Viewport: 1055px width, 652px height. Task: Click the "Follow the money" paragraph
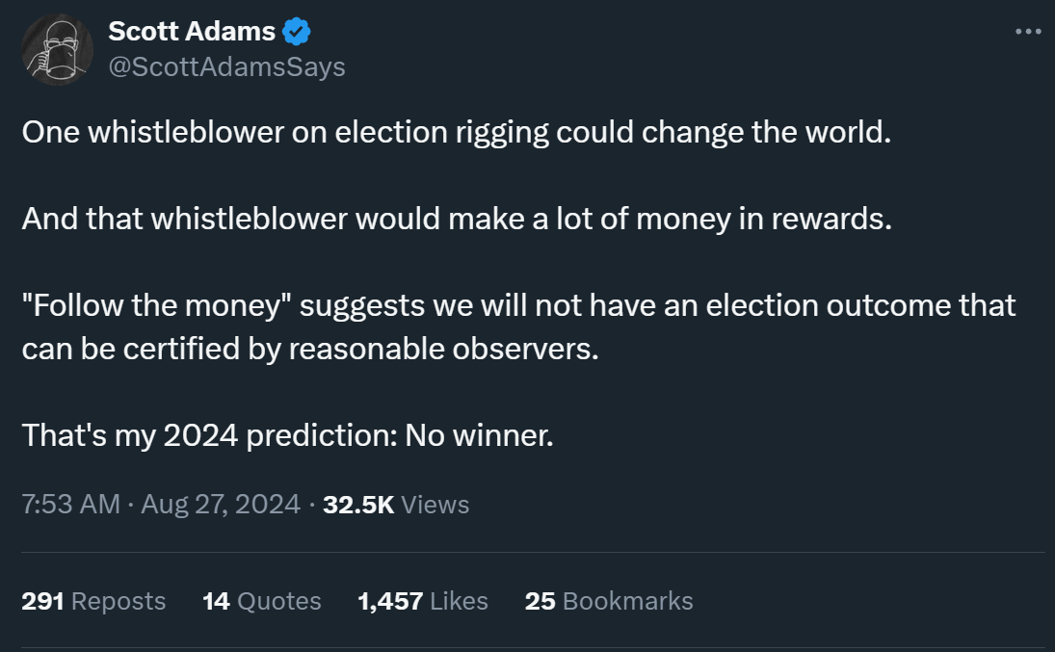tap(518, 327)
